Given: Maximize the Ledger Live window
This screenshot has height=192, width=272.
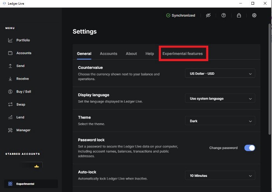Looking at the screenshot, I should click(x=253, y=3).
